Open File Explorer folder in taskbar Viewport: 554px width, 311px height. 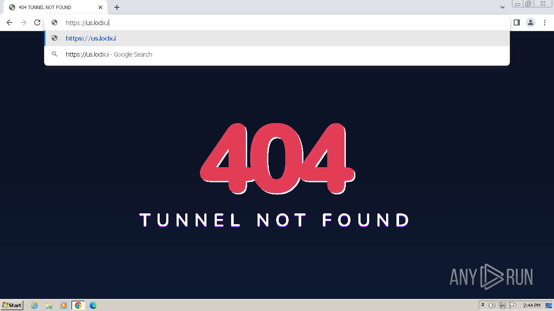[x=49, y=305]
